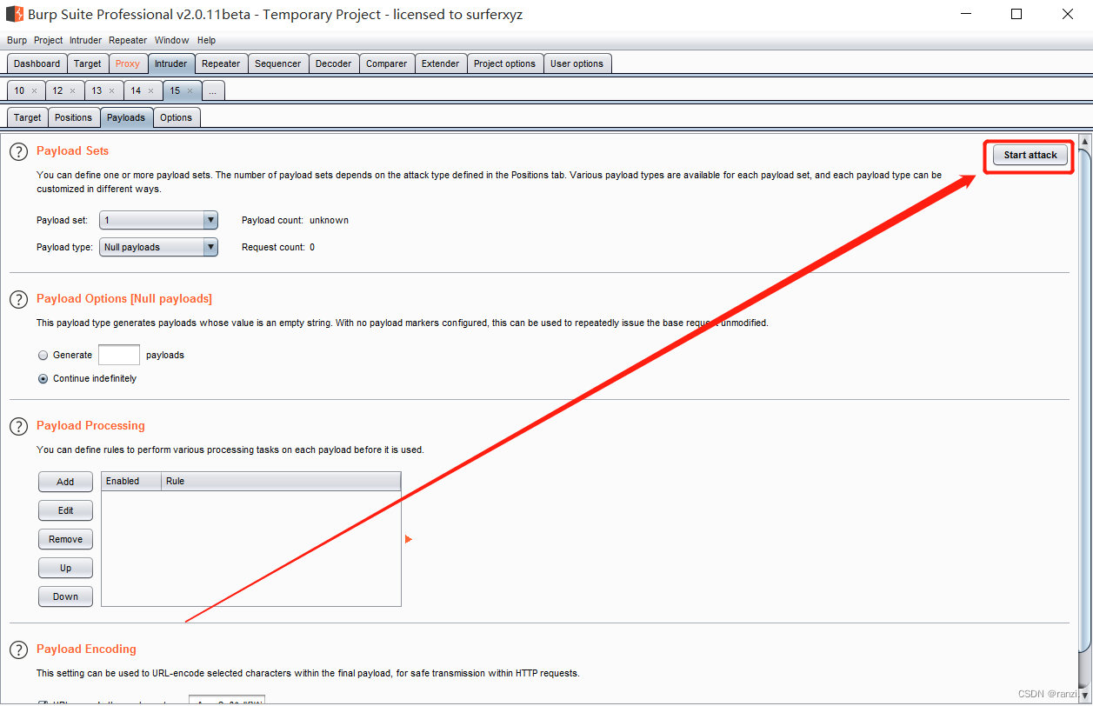Switch to the Intruder main tab
This screenshot has width=1093, height=706.
click(x=171, y=63)
